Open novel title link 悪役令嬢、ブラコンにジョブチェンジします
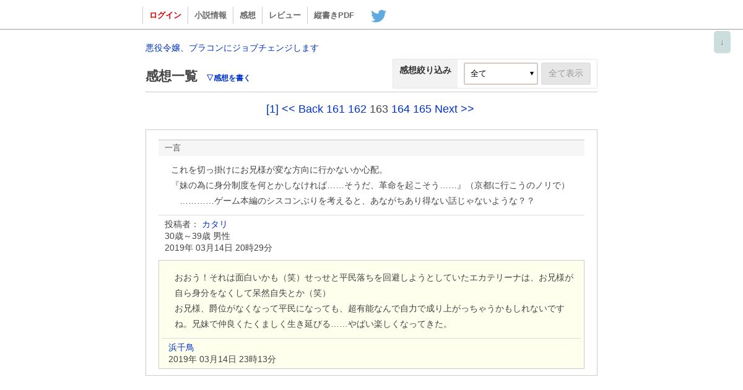This screenshot has height=390, width=743. (232, 48)
